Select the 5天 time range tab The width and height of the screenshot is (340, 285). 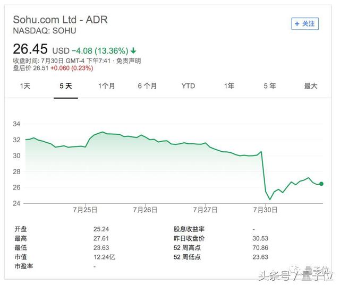(66, 86)
